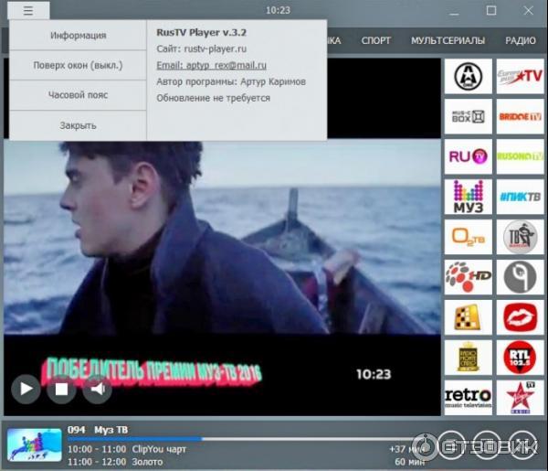Click the aptyp_rex@mail.ru email link
548x471 pixels.
211,65
